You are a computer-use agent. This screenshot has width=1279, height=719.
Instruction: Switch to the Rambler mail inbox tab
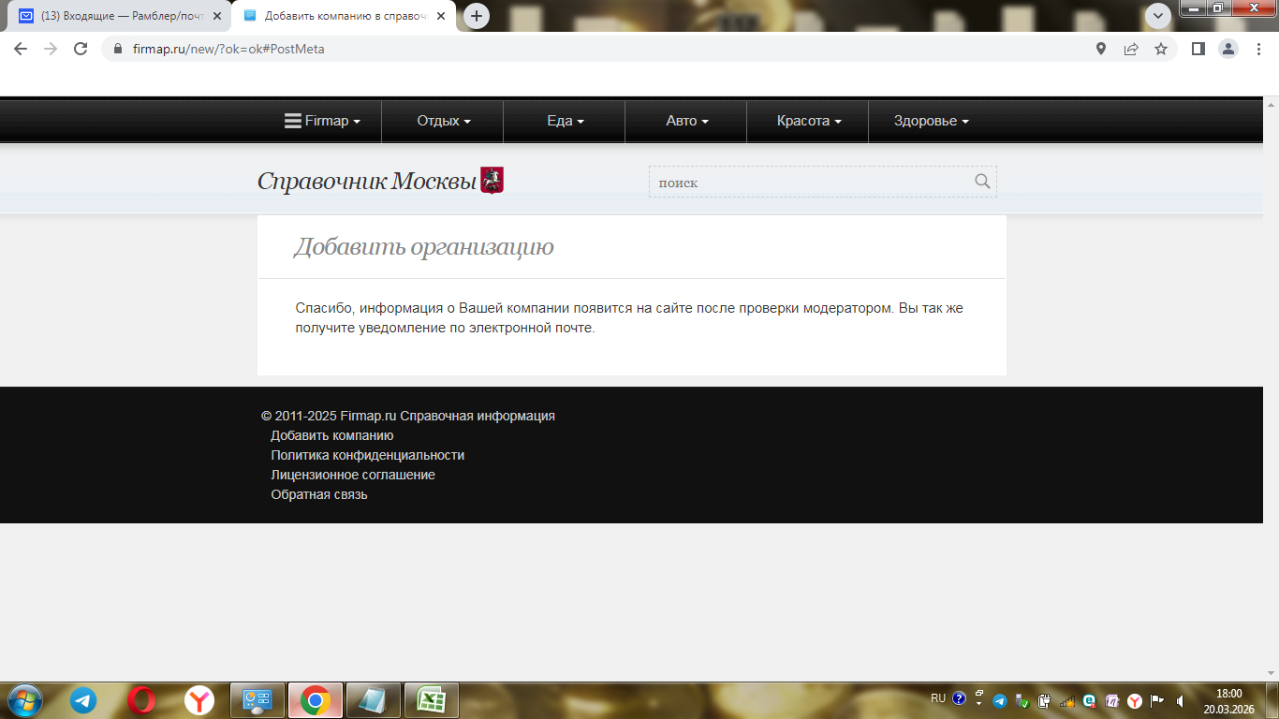(x=120, y=16)
